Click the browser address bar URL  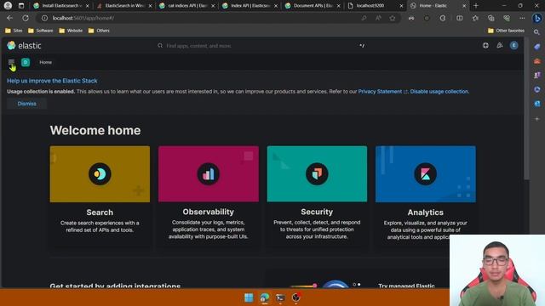pyautogui.click(x=83, y=18)
